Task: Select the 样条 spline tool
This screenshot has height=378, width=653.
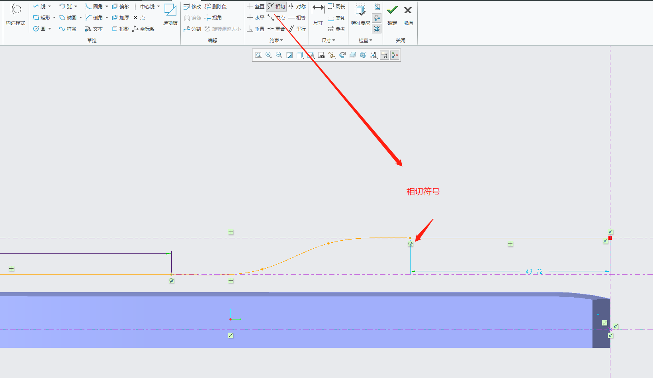Action: 68,29
